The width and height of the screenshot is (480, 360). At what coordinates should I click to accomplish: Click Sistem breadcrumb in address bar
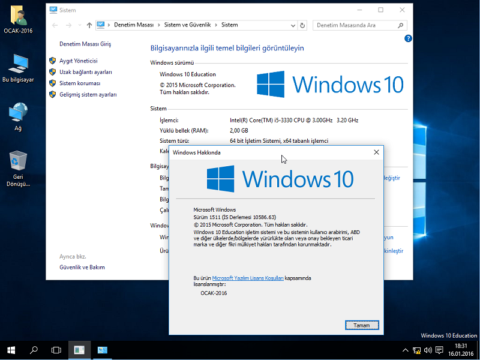(x=230, y=25)
